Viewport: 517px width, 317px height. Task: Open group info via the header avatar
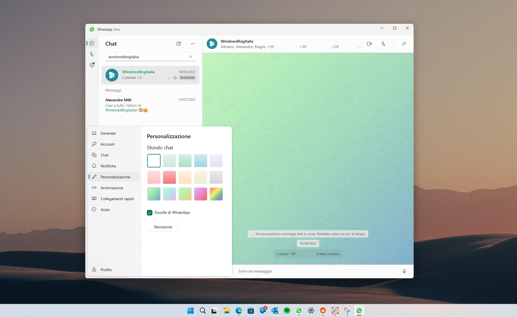[x=212, y=44]
